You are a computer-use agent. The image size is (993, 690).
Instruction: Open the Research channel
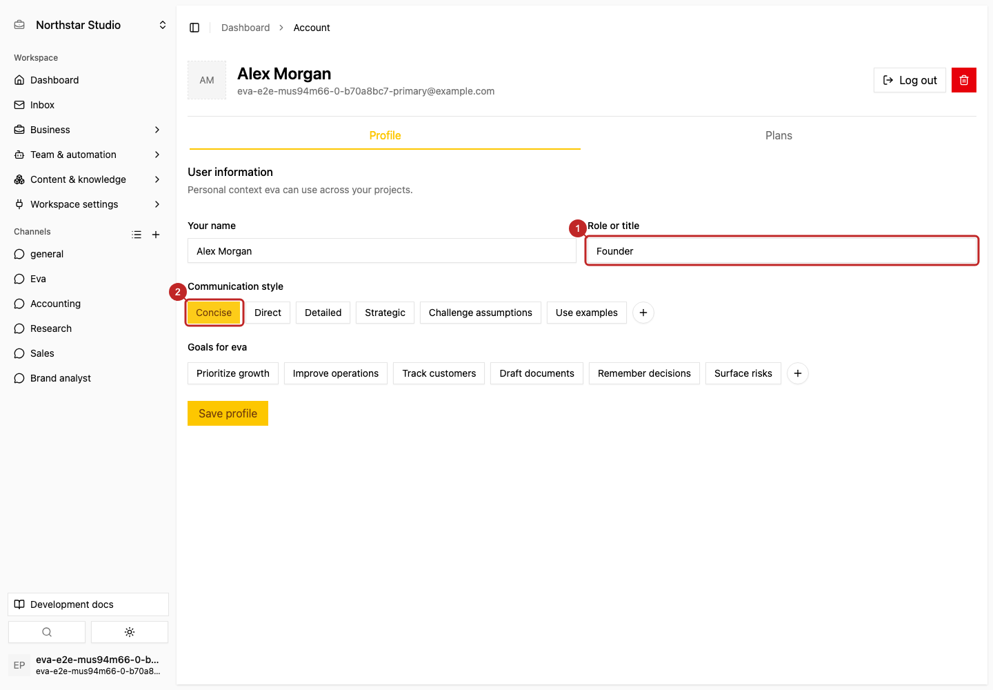[x=88, y=328]
